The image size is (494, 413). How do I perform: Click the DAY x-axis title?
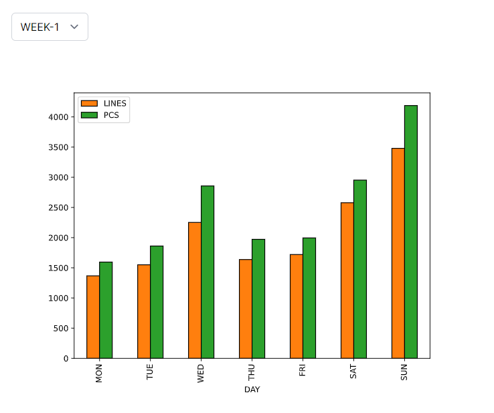(252, 390)
